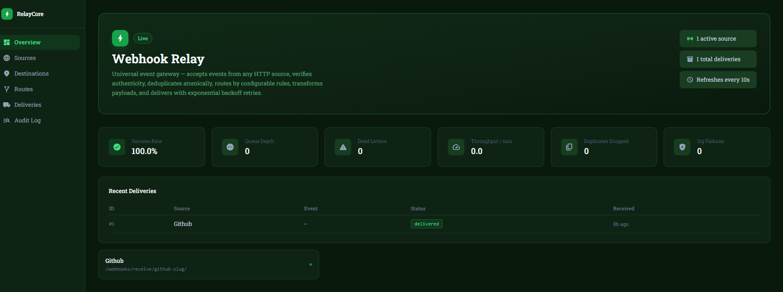This screenshot has width=783, height=292.
Task: Click the 1 active source pill
Action: click(x=718, y=39)
